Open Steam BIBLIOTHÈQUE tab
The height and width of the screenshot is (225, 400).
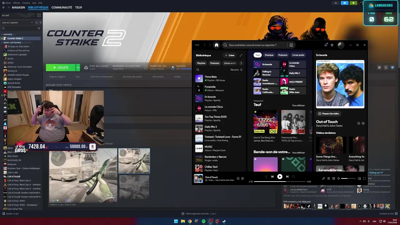point(38,7)
